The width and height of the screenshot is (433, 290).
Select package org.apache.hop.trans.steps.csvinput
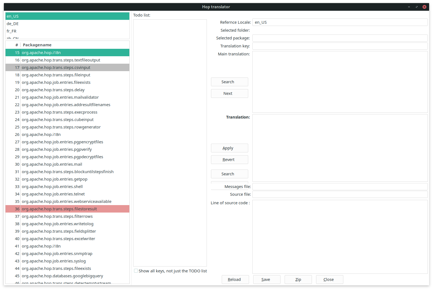pyautogui.click(x=56, y=68)
